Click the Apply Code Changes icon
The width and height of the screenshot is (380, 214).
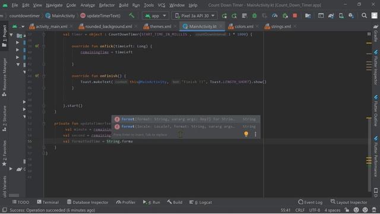tap(244, 16)
